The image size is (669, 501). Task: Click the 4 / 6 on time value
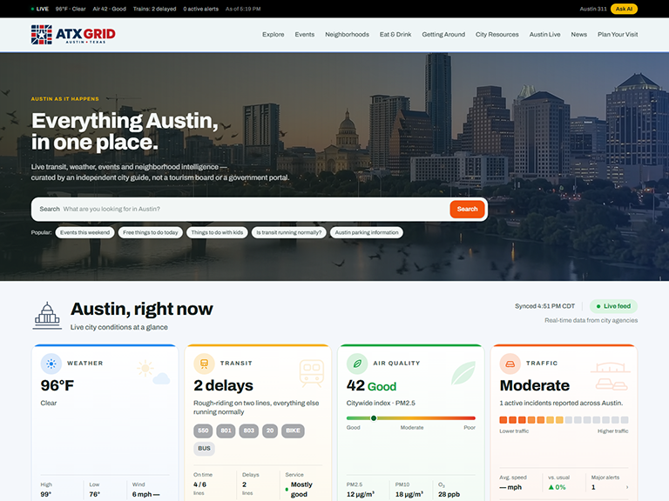pos(199,484)
